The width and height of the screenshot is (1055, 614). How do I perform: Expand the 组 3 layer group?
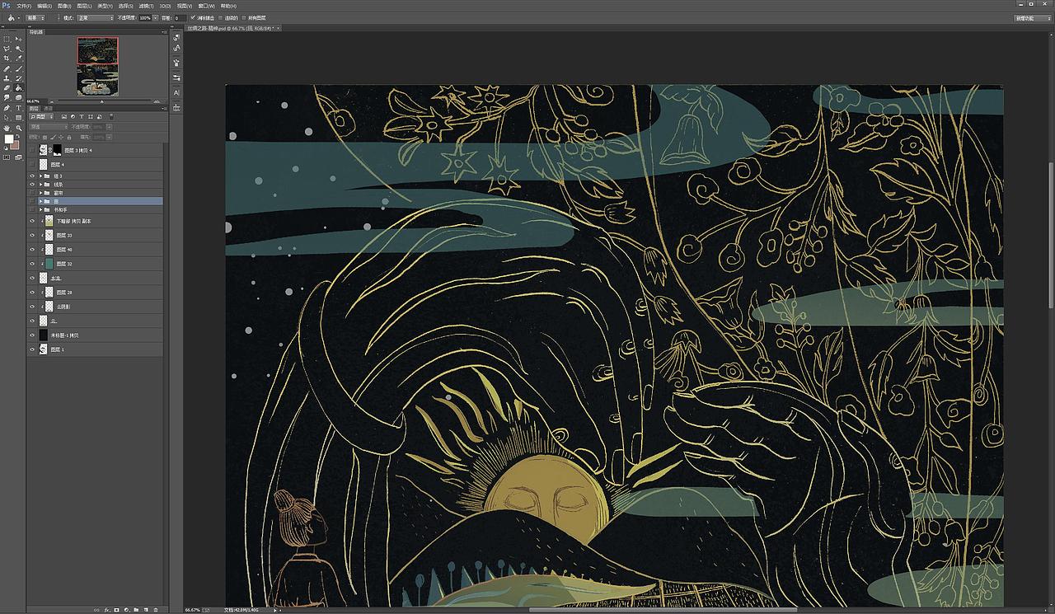pyautogui.click(x=40, y=176)
